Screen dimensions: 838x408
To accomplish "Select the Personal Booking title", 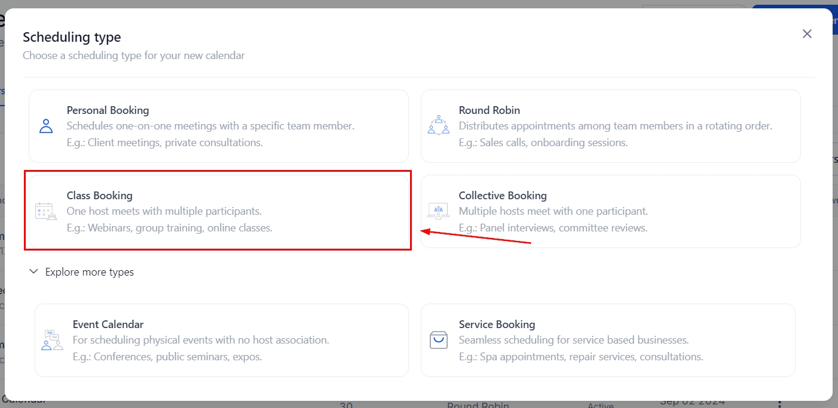I will pyautogui.click(x=108, y=110).
